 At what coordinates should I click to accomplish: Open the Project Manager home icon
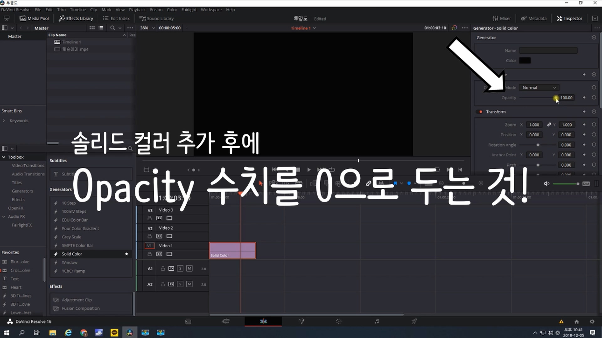(576, 321)
